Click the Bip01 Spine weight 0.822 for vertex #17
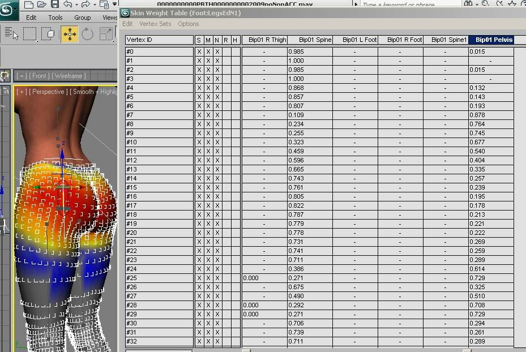Viewport: 526px width, 352px height. coord(310,205)
